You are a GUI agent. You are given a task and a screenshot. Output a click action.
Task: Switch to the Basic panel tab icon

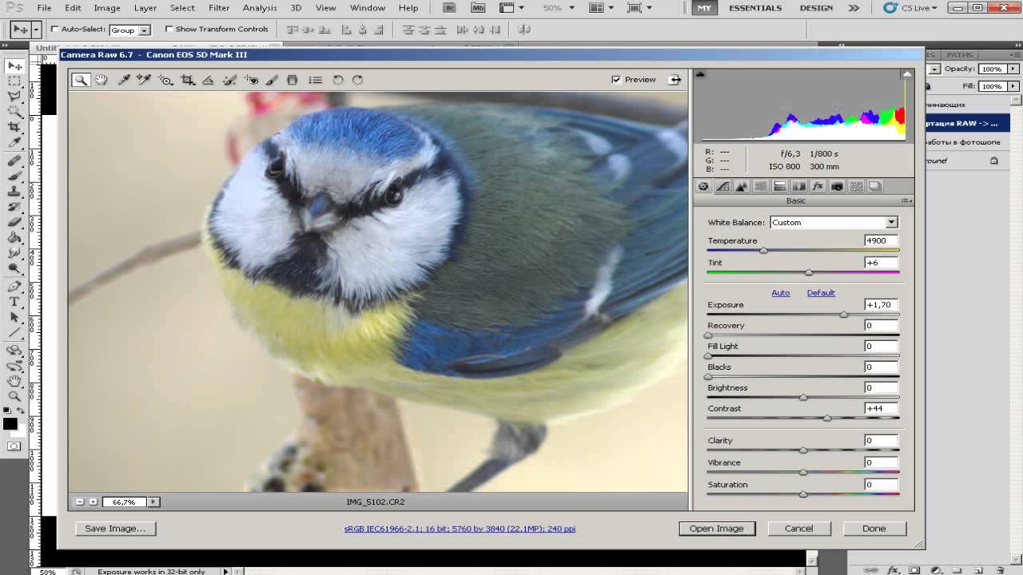[x=703, y=186]
